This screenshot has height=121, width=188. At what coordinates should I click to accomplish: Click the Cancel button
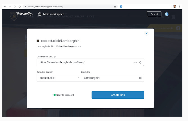point(154,14)
